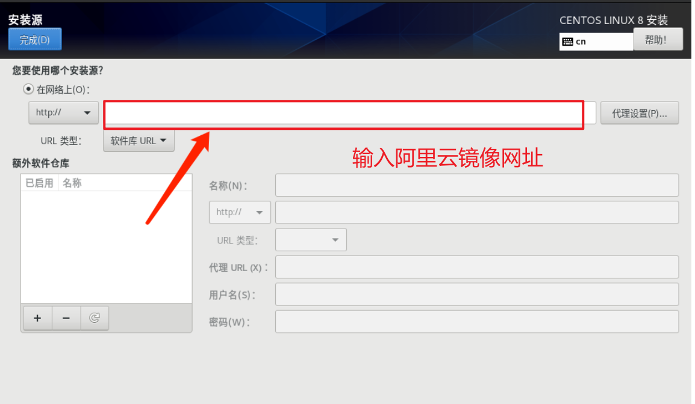Click the 用户名(S) username field
Image resolution: width=695 pixels, height=404 pixels.
click(x=477, y=294)
